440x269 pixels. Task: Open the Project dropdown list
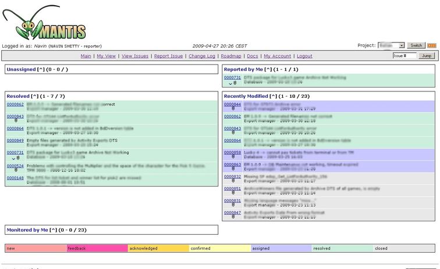coord(392,45)
